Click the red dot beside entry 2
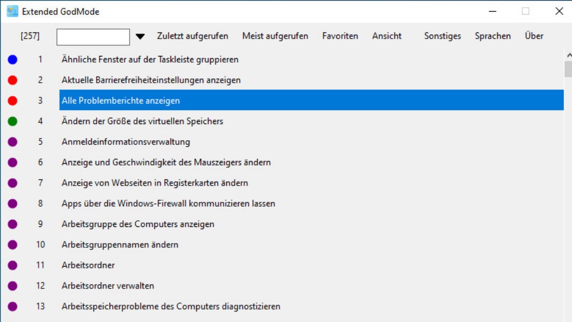 pos(12,80)
